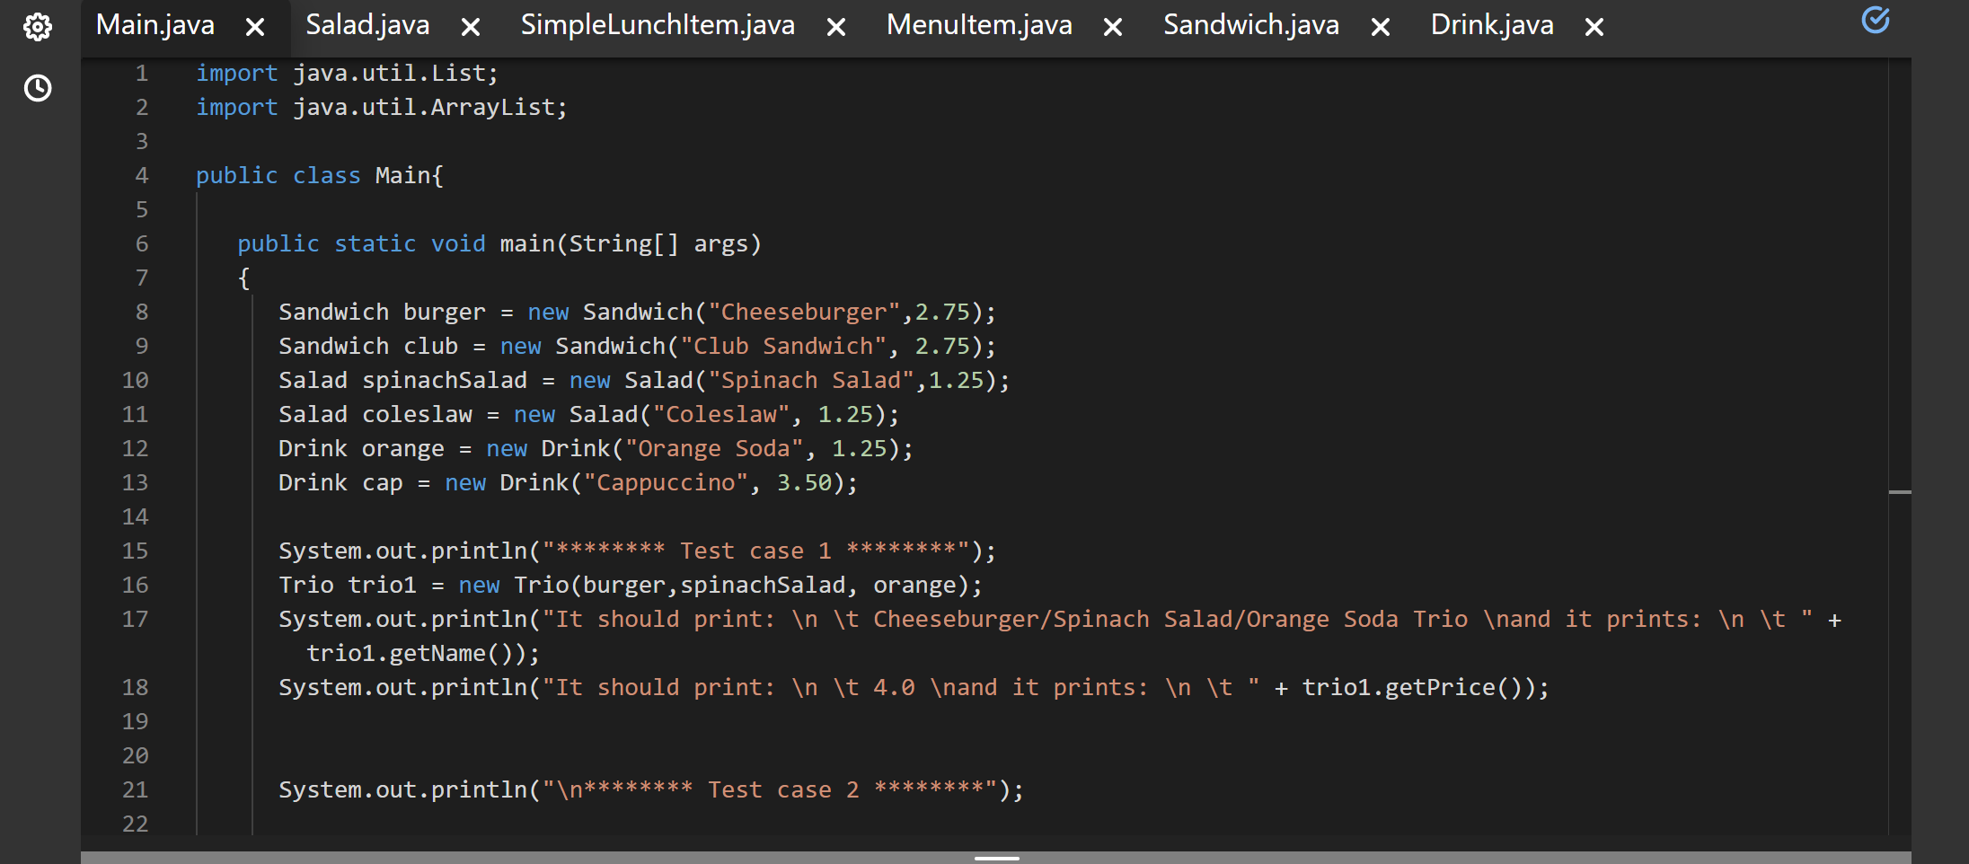Close the Salad.java tab
The image size is (1969, 864).
(x=471, y=27)
